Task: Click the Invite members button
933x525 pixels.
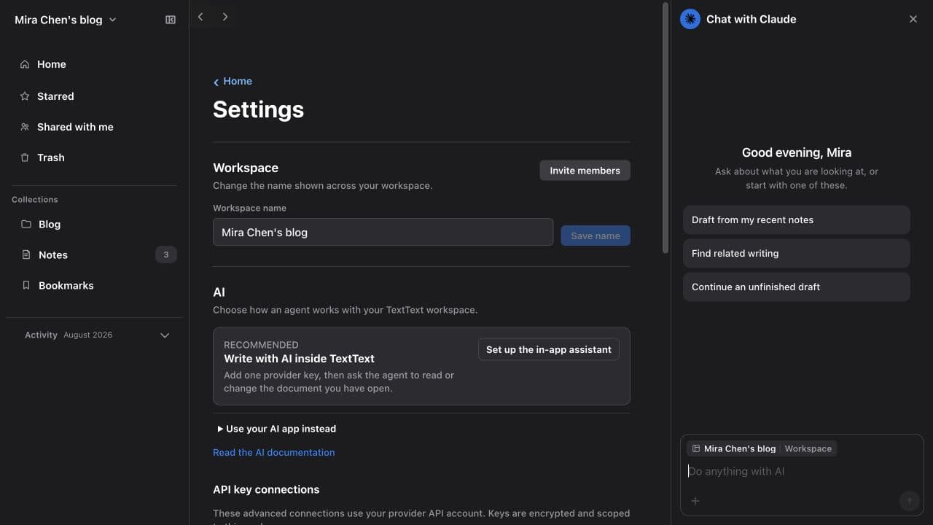Action: click(x=585, y=171)
